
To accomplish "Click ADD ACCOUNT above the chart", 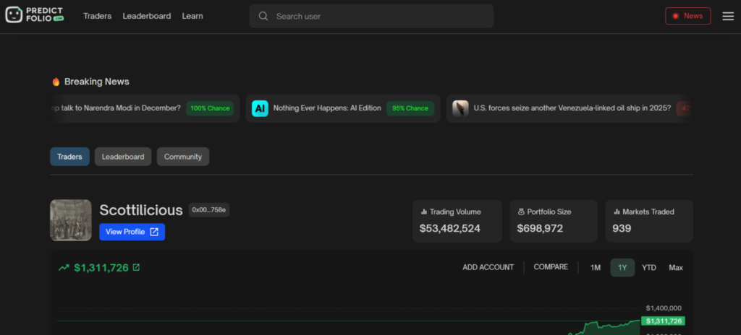I will click(488, 267).
